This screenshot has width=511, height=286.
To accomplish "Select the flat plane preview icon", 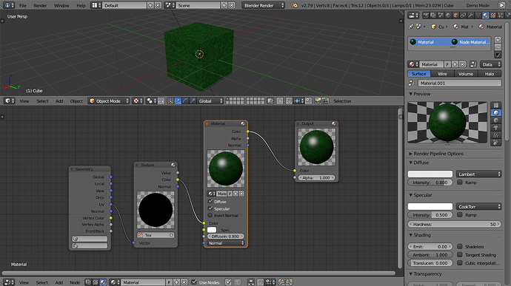I will pyautogui.click(x=496, y=105).
